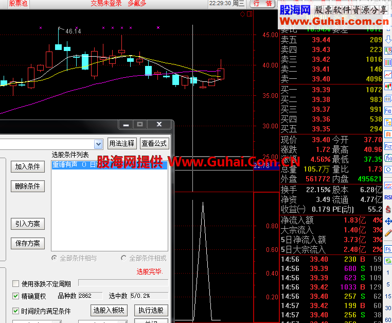
Task: Select the 1 minute period
Action: pyautogui.click(x=388, y=273)
